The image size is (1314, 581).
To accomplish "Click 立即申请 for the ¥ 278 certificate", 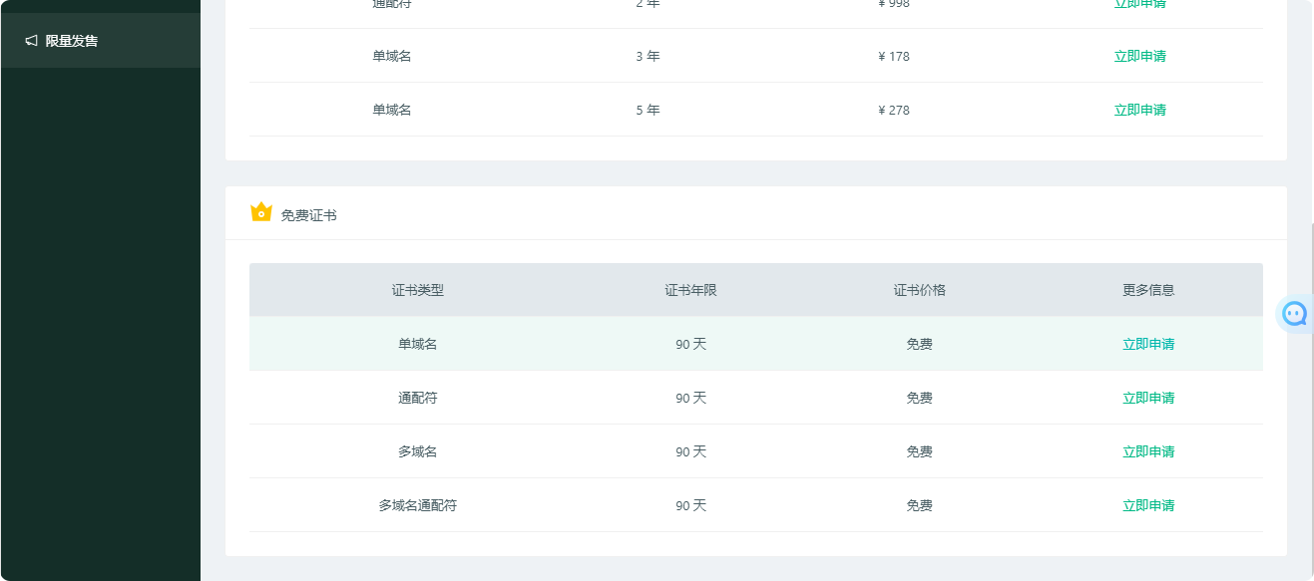I will pyautogui.click(x=1139, y=110).
